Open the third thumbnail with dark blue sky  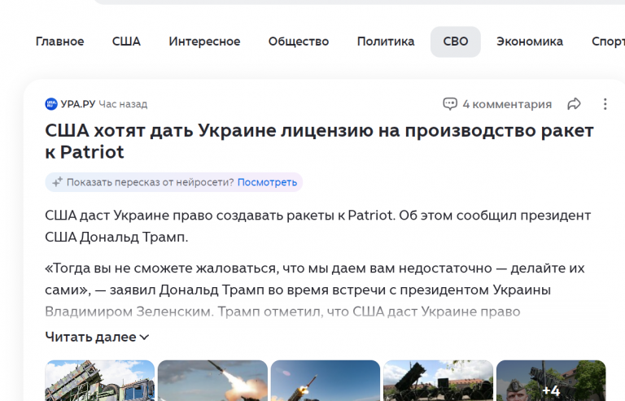pos(326,381)
